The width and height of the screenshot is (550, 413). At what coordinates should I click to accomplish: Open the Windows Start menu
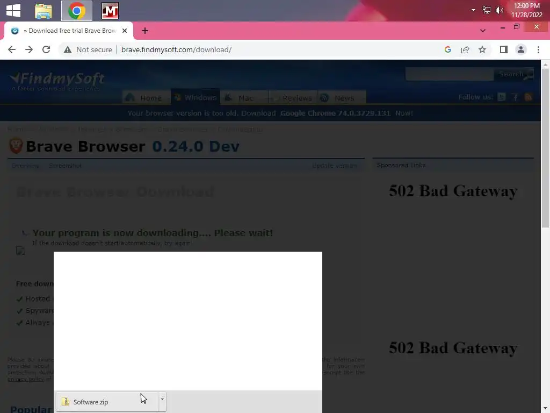click(x=13, y=10)
